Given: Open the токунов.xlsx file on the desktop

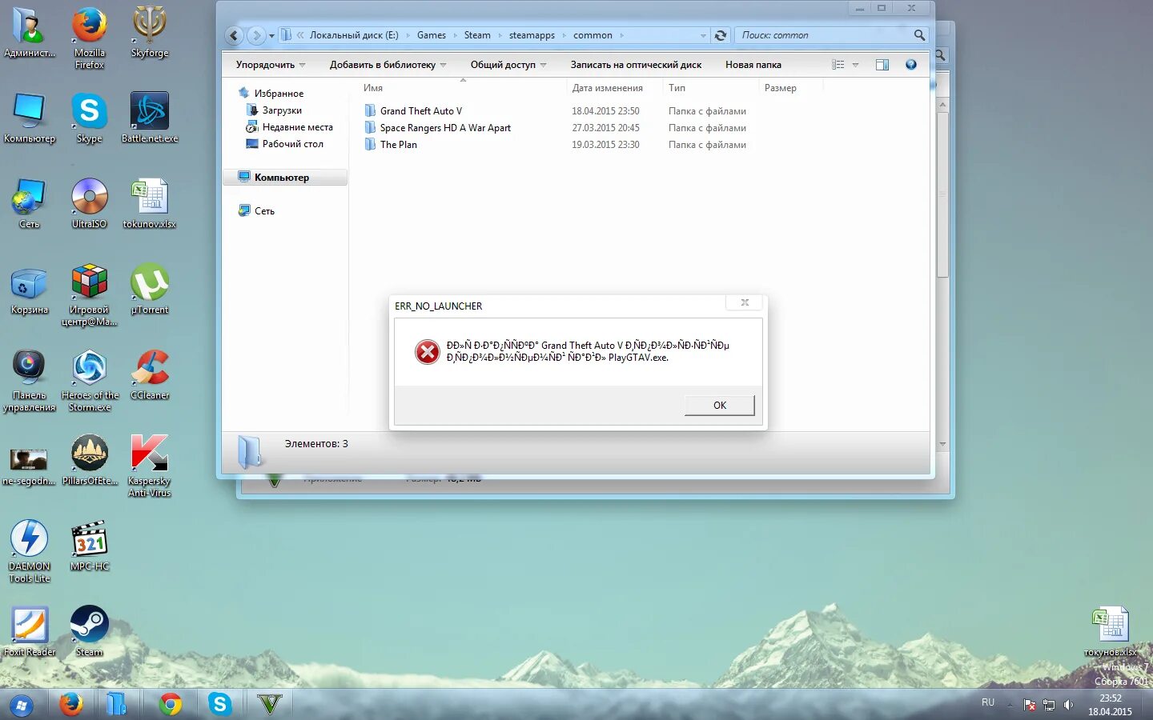Looking at the screenshot, I should 1110,632.
